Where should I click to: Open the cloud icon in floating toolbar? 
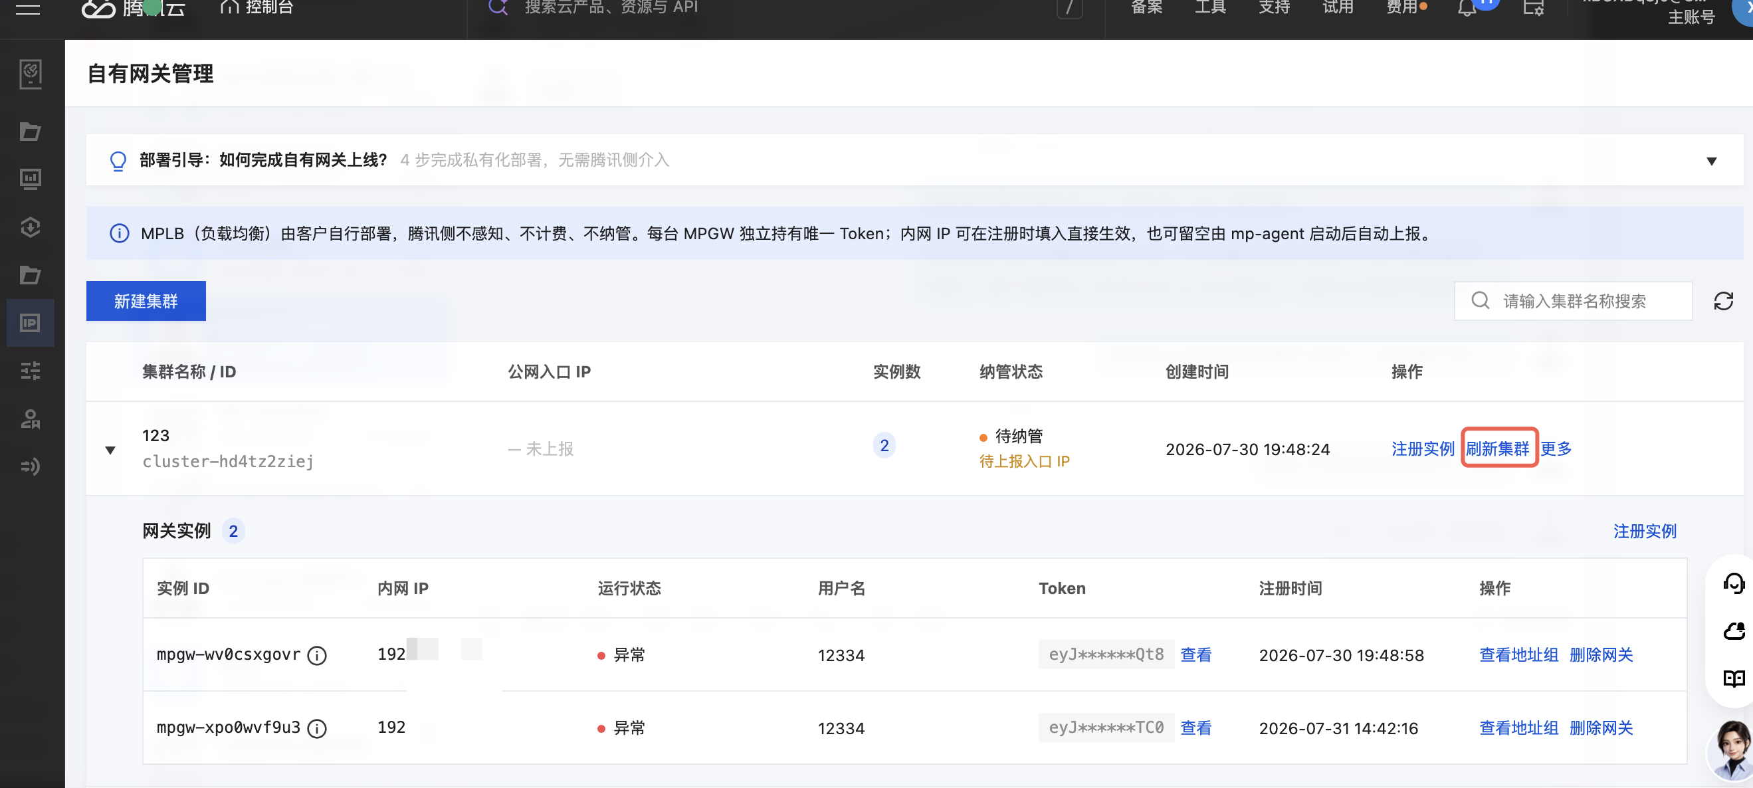pyautogui.click(x=1733, y=631)
